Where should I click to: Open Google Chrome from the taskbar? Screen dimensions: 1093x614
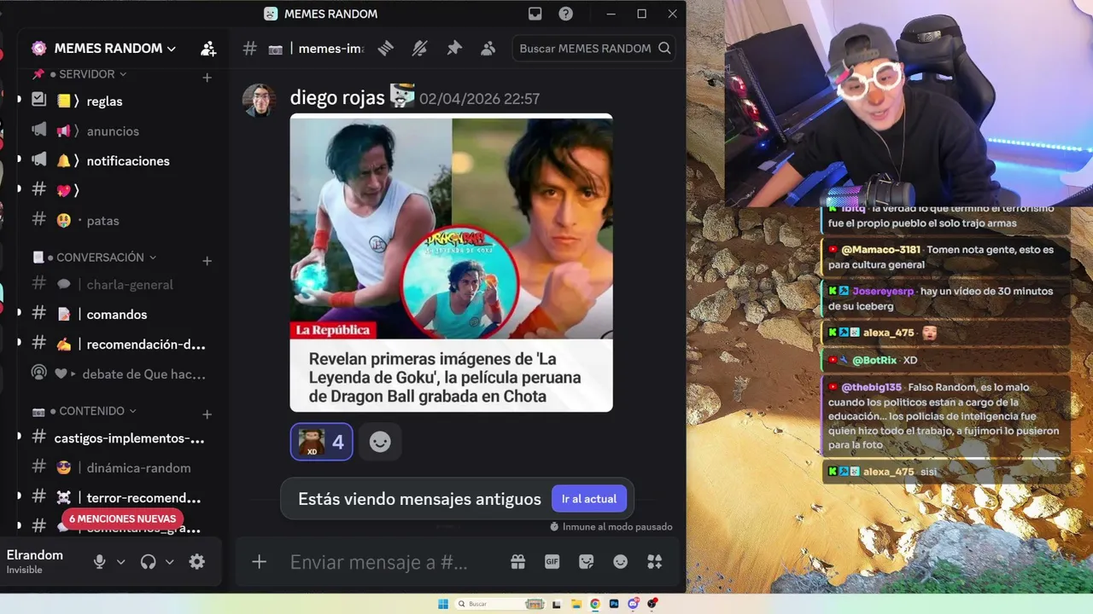click(595, 604)
